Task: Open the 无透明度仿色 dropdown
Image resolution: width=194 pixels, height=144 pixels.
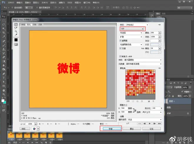Action: [131, 45]
